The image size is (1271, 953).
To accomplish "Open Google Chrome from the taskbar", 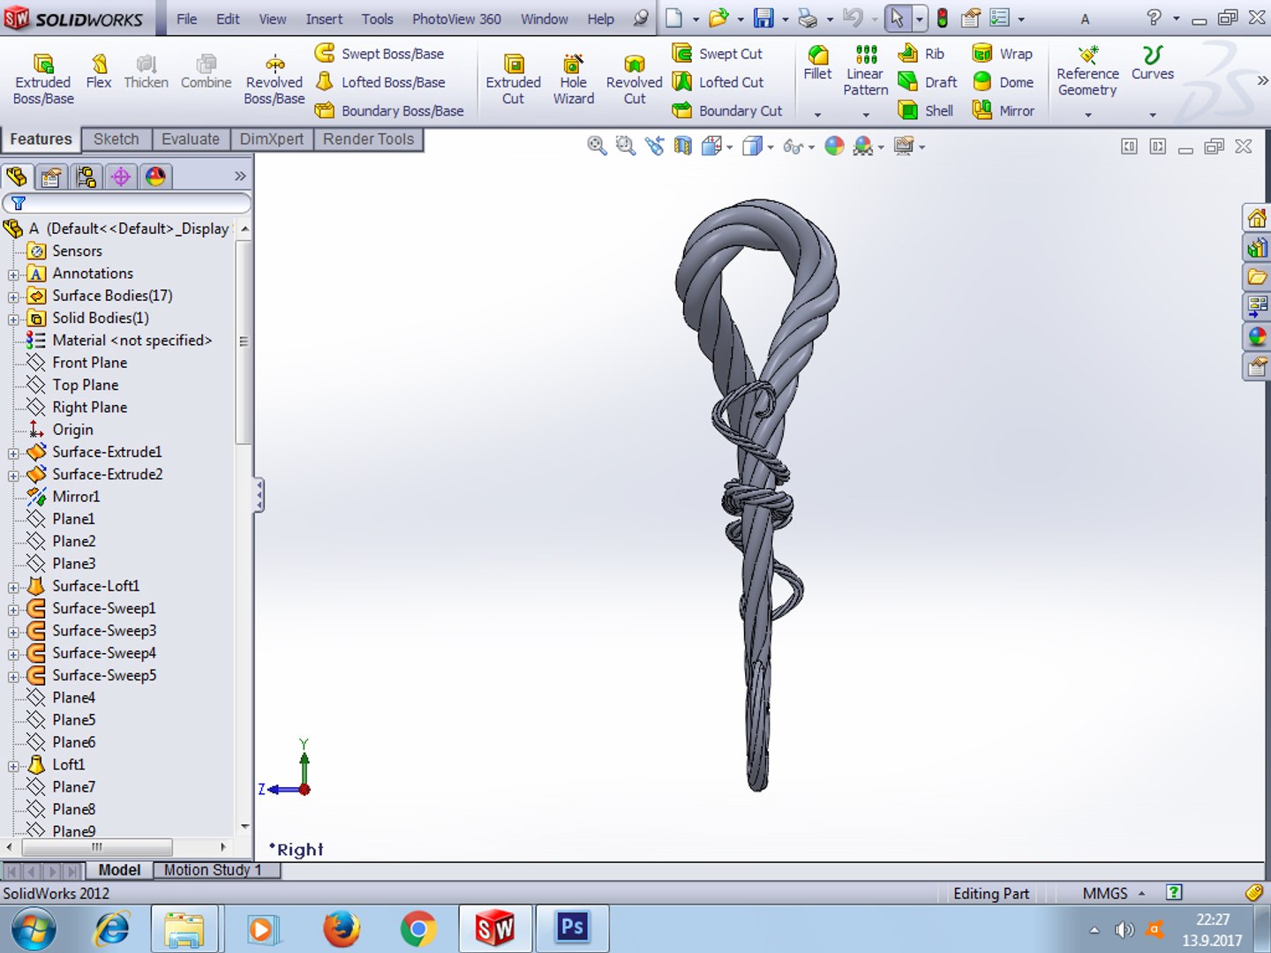I will click(x=418, y=927).
